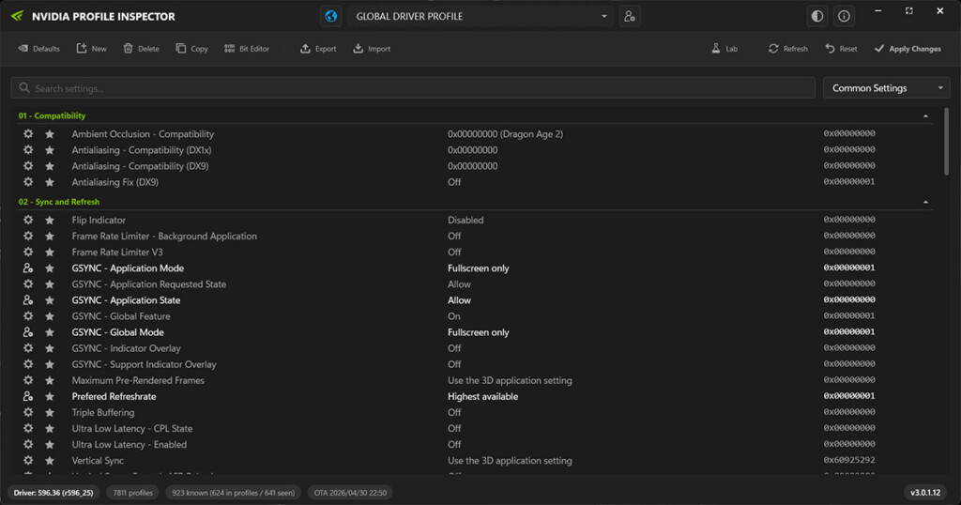Open the Common Settings filter dropdown
Screen dimensions: 961x505
886,88
